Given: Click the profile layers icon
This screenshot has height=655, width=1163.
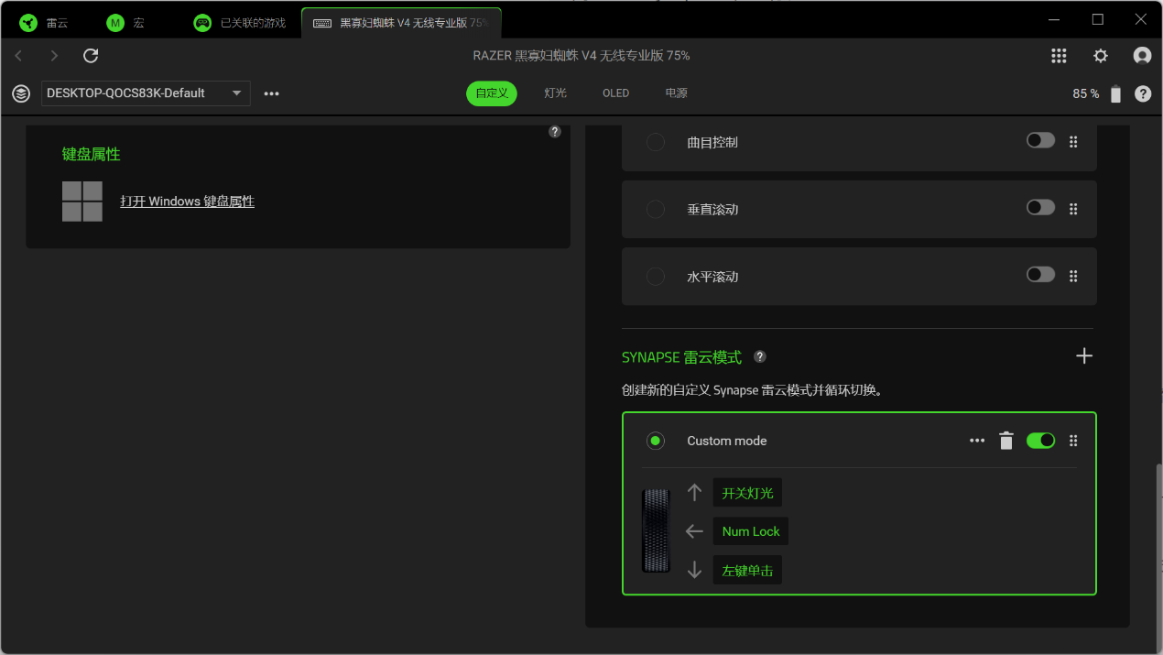Looking at the screenshot, I should coord(21,93).
